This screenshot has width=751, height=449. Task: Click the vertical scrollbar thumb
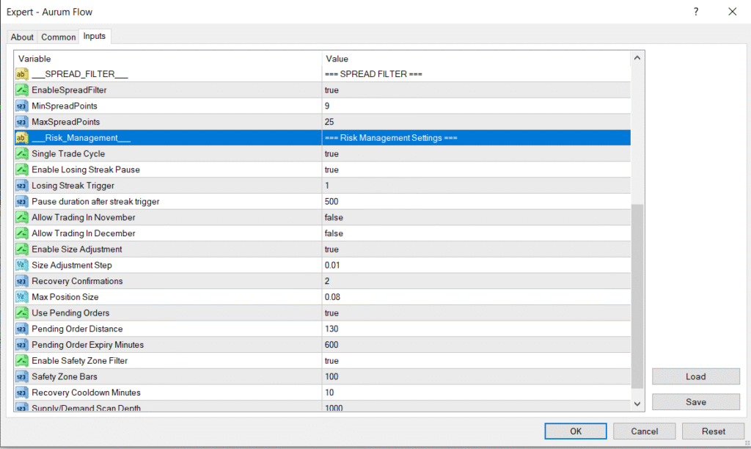click(x=637, y=293)
